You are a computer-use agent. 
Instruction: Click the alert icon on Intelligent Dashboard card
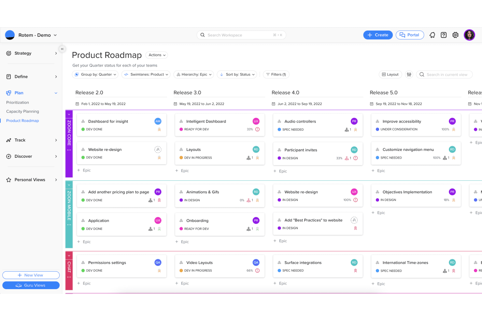pos(257,129)
